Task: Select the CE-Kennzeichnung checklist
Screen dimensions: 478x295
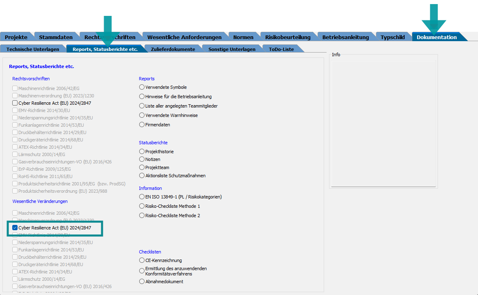Action: point(142,260)
